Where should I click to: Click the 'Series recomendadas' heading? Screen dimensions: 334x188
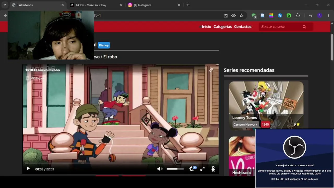249,70
